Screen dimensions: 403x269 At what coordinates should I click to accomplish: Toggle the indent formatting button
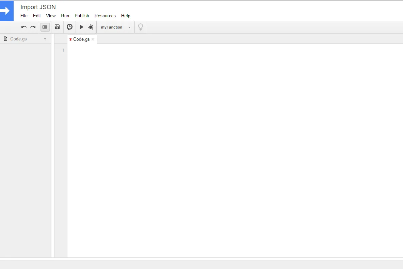[x=45, y=27]
